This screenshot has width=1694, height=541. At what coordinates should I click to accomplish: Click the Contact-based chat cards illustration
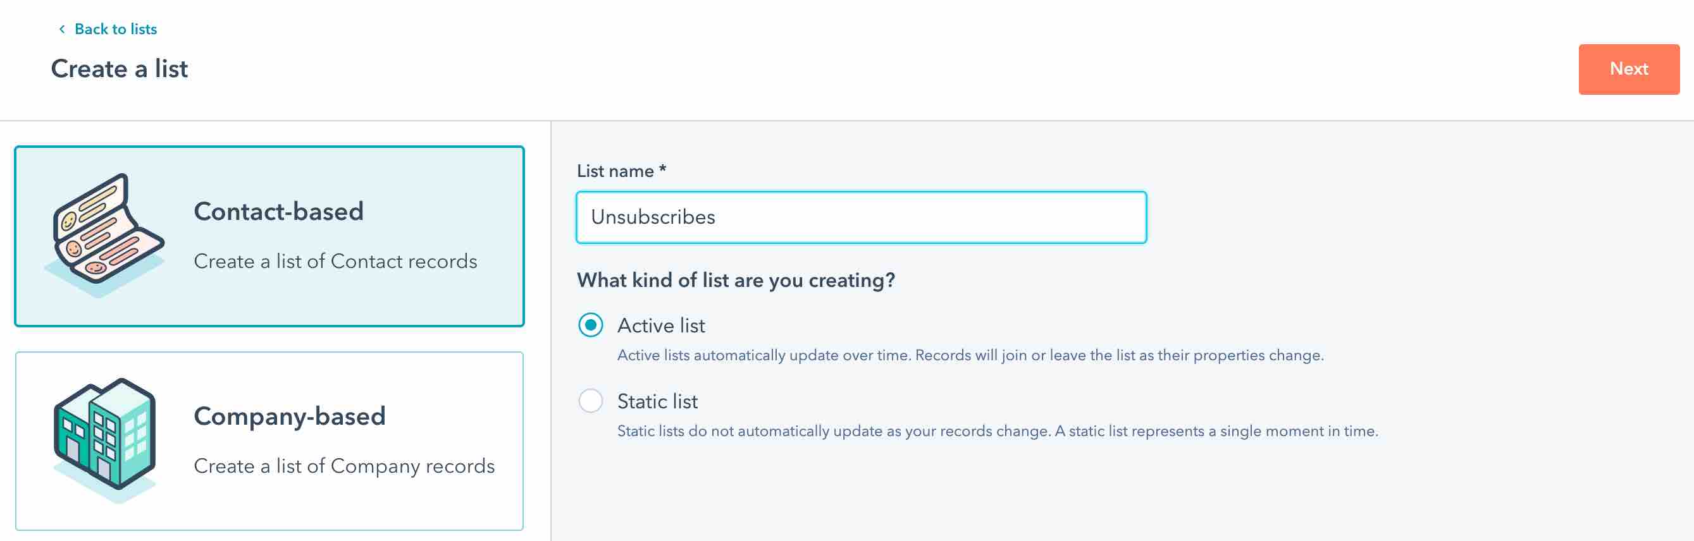[x=105, y=234]
